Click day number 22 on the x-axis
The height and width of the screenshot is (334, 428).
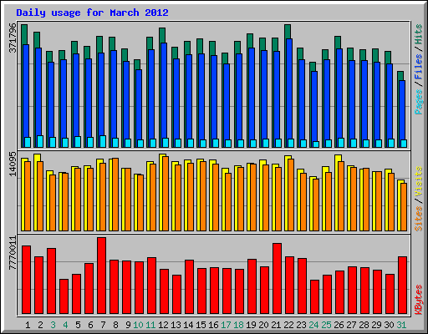pos(288,325)
